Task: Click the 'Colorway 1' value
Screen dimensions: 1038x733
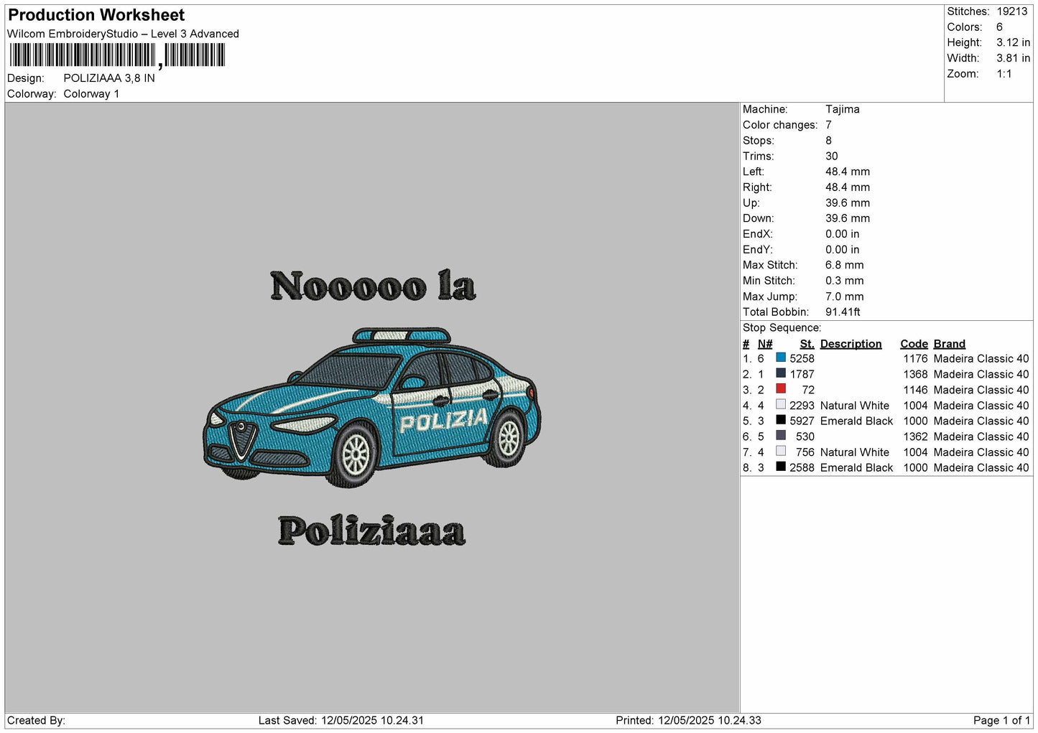Action: coord(91,94)
